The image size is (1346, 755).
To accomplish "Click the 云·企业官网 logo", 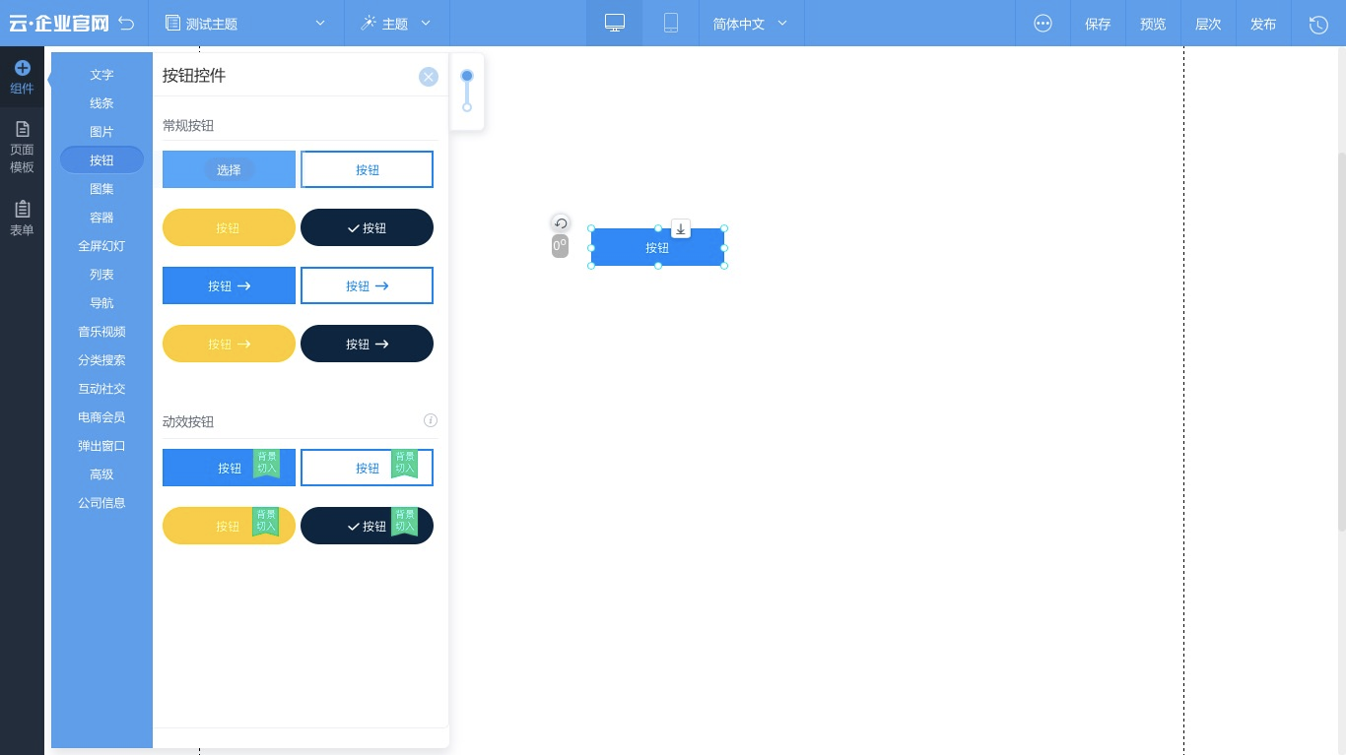I will click(59, 24).
